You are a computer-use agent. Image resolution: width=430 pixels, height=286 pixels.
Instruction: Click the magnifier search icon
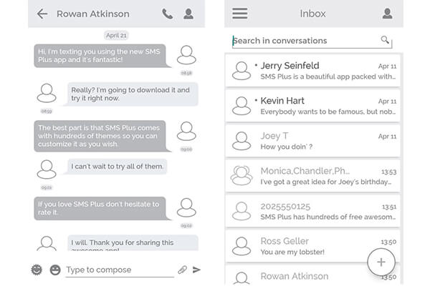[385, 40]
